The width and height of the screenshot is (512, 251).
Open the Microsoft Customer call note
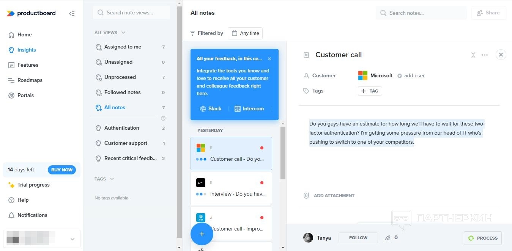(x=231, y=153)
